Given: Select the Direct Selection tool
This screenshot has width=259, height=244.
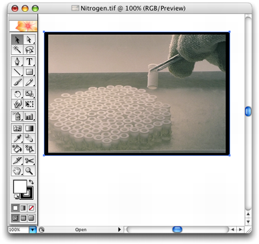Looking at the screenshot, I should click(x=29, y=39).
